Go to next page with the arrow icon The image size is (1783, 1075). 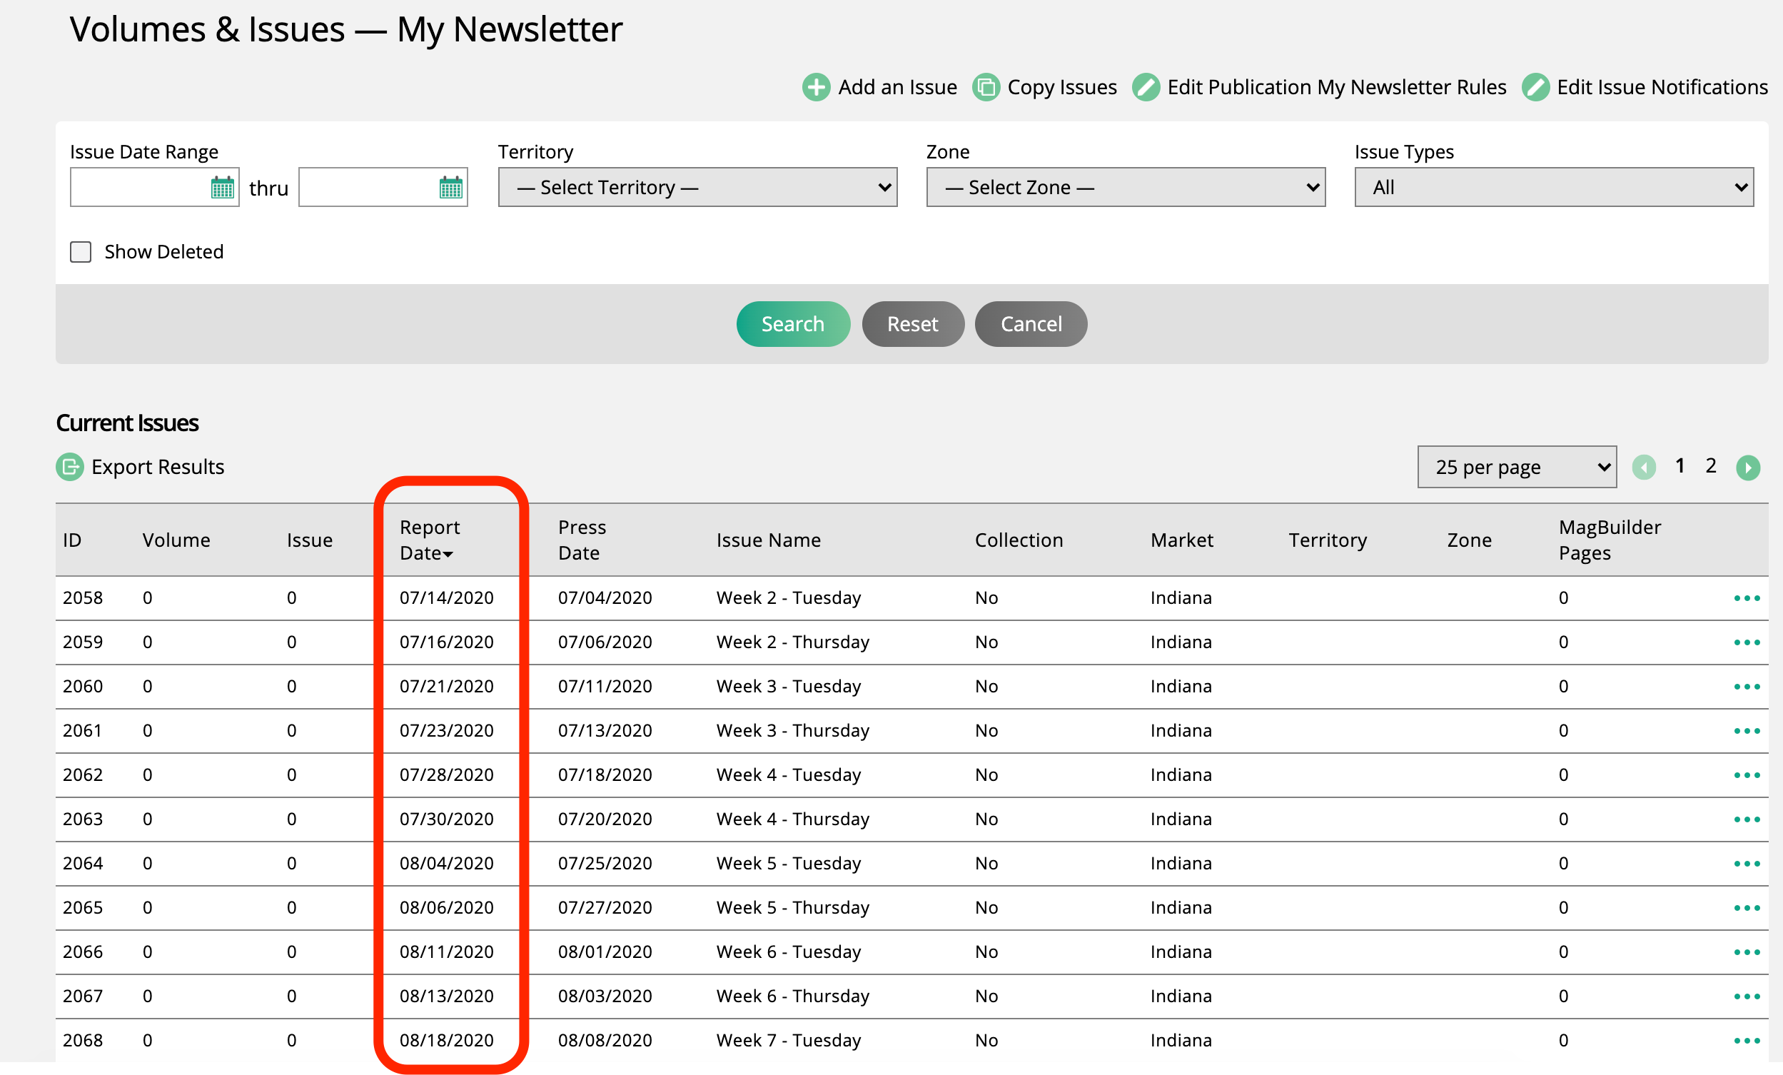[1748, 467]
